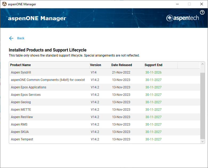Select the Aspen Geolog row
Viewport: 208px width, 168px height.
[104, 102]
